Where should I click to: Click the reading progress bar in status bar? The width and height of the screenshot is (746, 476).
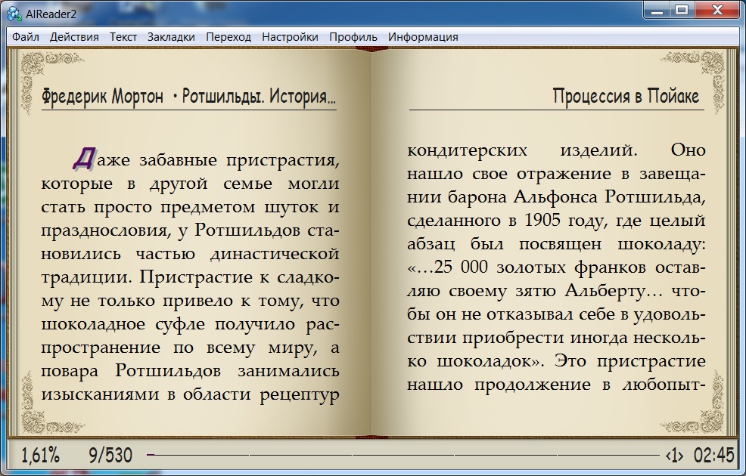(405, 455)
